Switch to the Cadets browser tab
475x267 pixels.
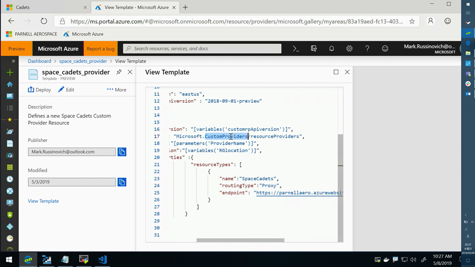point(22,7)
